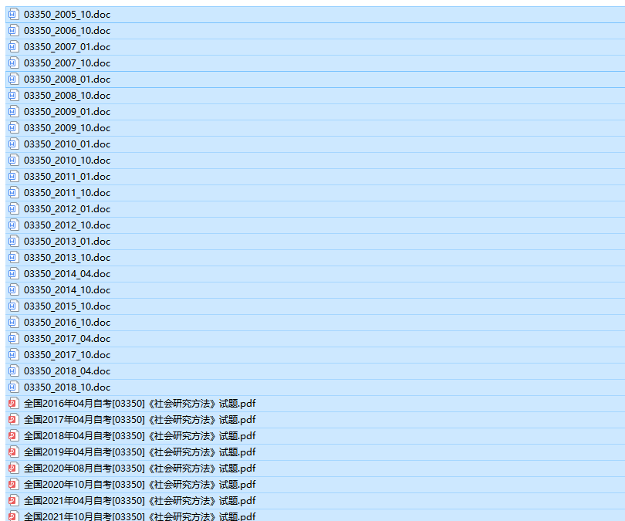Select file name 03350_2017_10.doc
The image size is (625, 521).
[67, 355]
